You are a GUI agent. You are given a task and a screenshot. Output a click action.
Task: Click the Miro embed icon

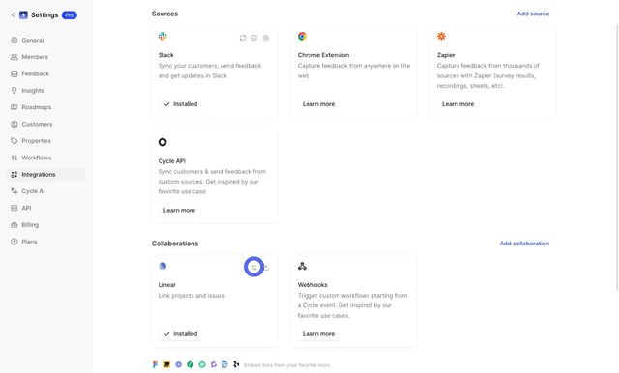tap(166, 364)
